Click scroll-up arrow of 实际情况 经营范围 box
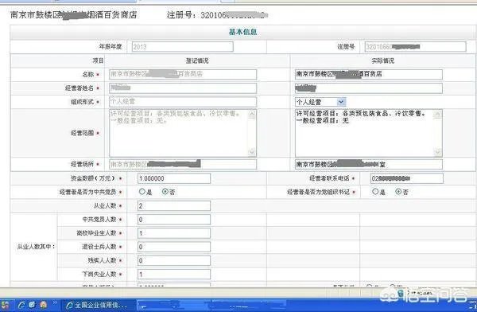This screenshot has width=477, height=312. [438, 115]
